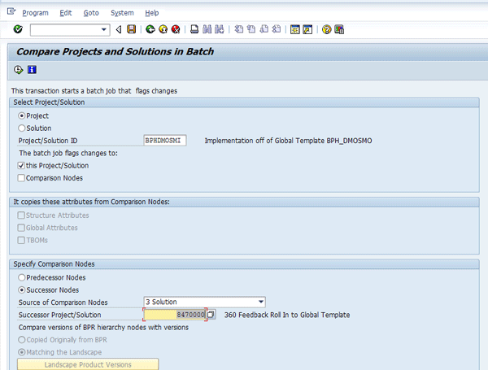Click the green Enter checkmark icon
The height and width of the screenshot is (370, 488).
coord(18,29)
